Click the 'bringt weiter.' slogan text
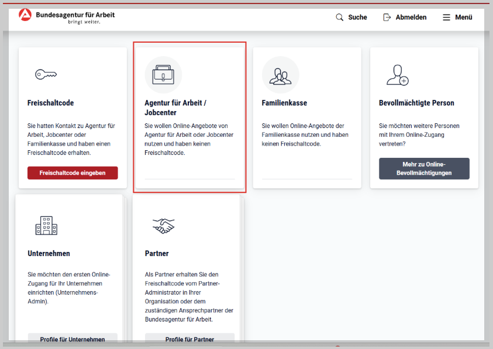 (84, 22)
